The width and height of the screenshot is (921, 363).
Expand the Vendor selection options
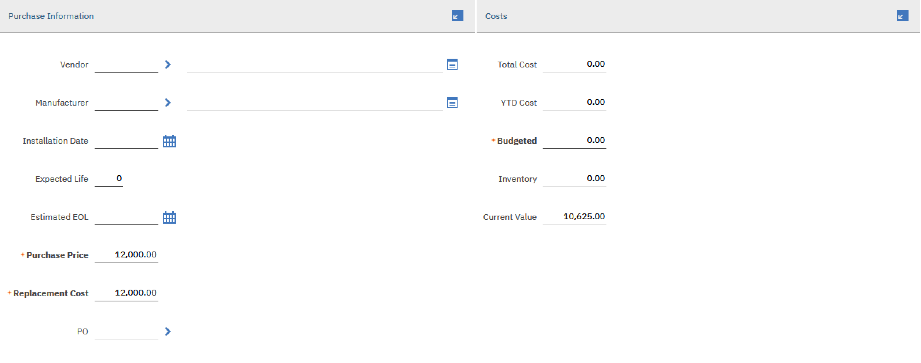pyautogui.click(x=168, y=65)
